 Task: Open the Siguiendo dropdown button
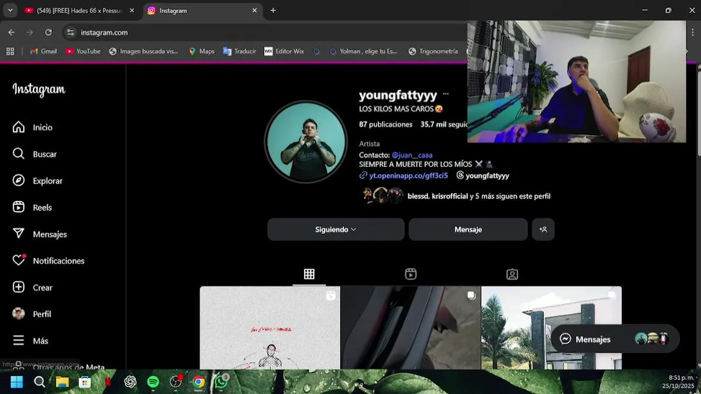(x=336, y=229)
